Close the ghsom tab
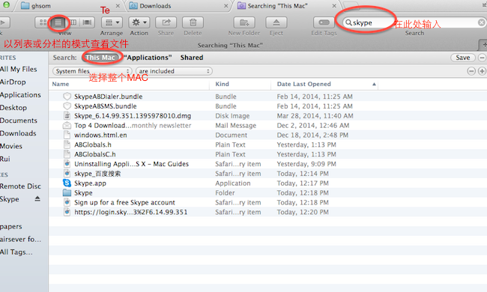 click(x=118, y=6)
